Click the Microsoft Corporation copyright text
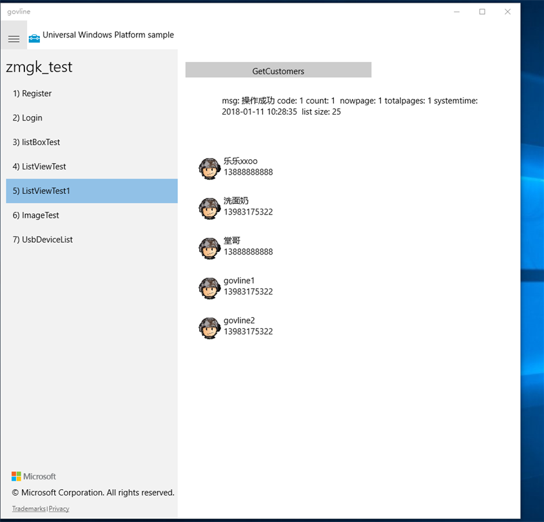Viewport: 544px width, 522px height. (x=93, y=492)
